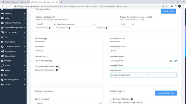186x104 pixels.
Task: Show info for In Directory
Action: [x=106, y=28]
